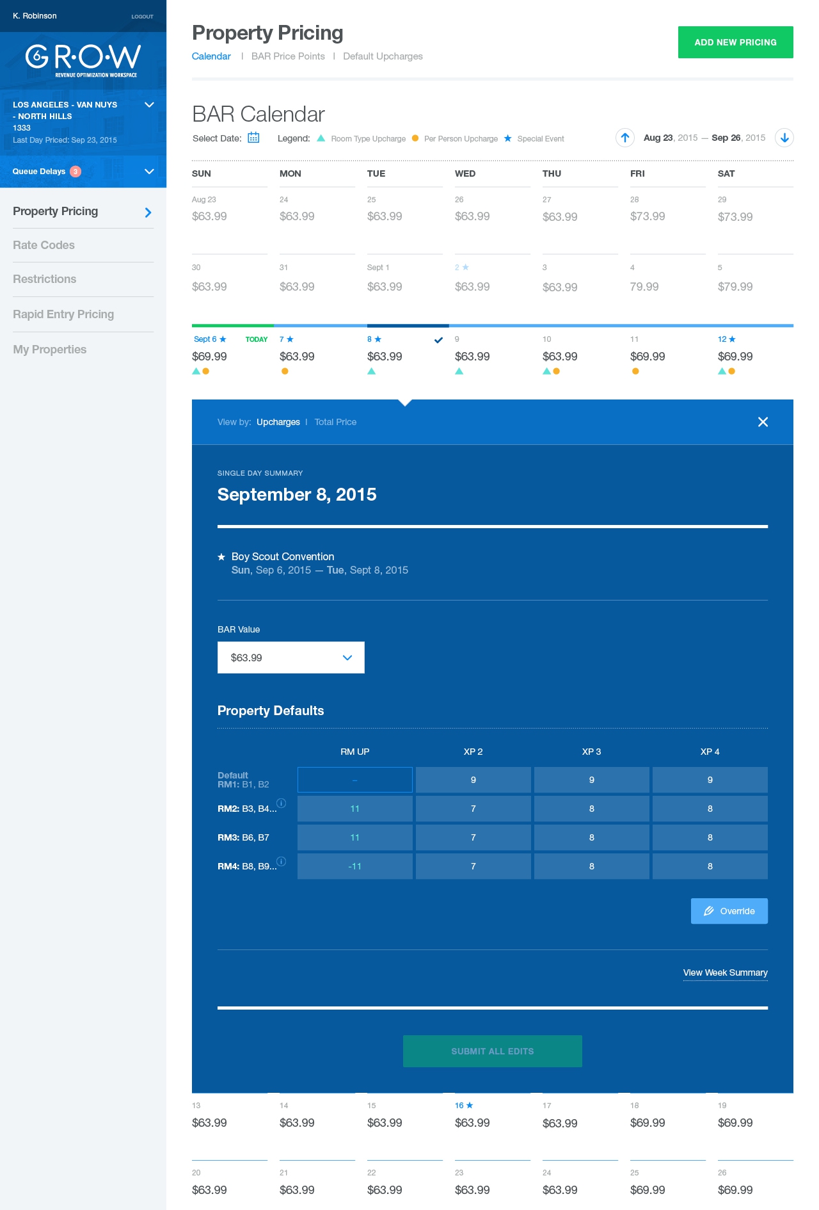Click the Queue Delays notification badge
This screenshot has height=1210, width=819.
tap(76, 172)
